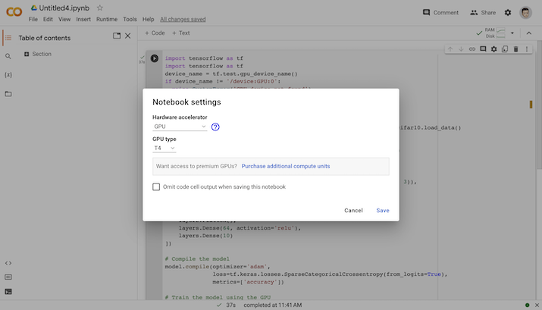
Task: Open the Files sidebar panel
Action: 8,94
